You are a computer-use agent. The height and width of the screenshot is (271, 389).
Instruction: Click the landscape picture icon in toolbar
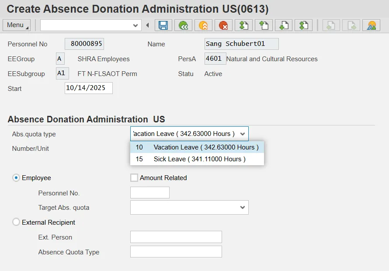(371, 25)
